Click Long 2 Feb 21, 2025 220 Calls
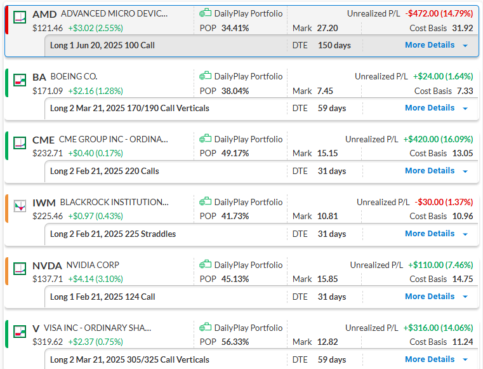483x369 pixels. [x=105, y=171]
